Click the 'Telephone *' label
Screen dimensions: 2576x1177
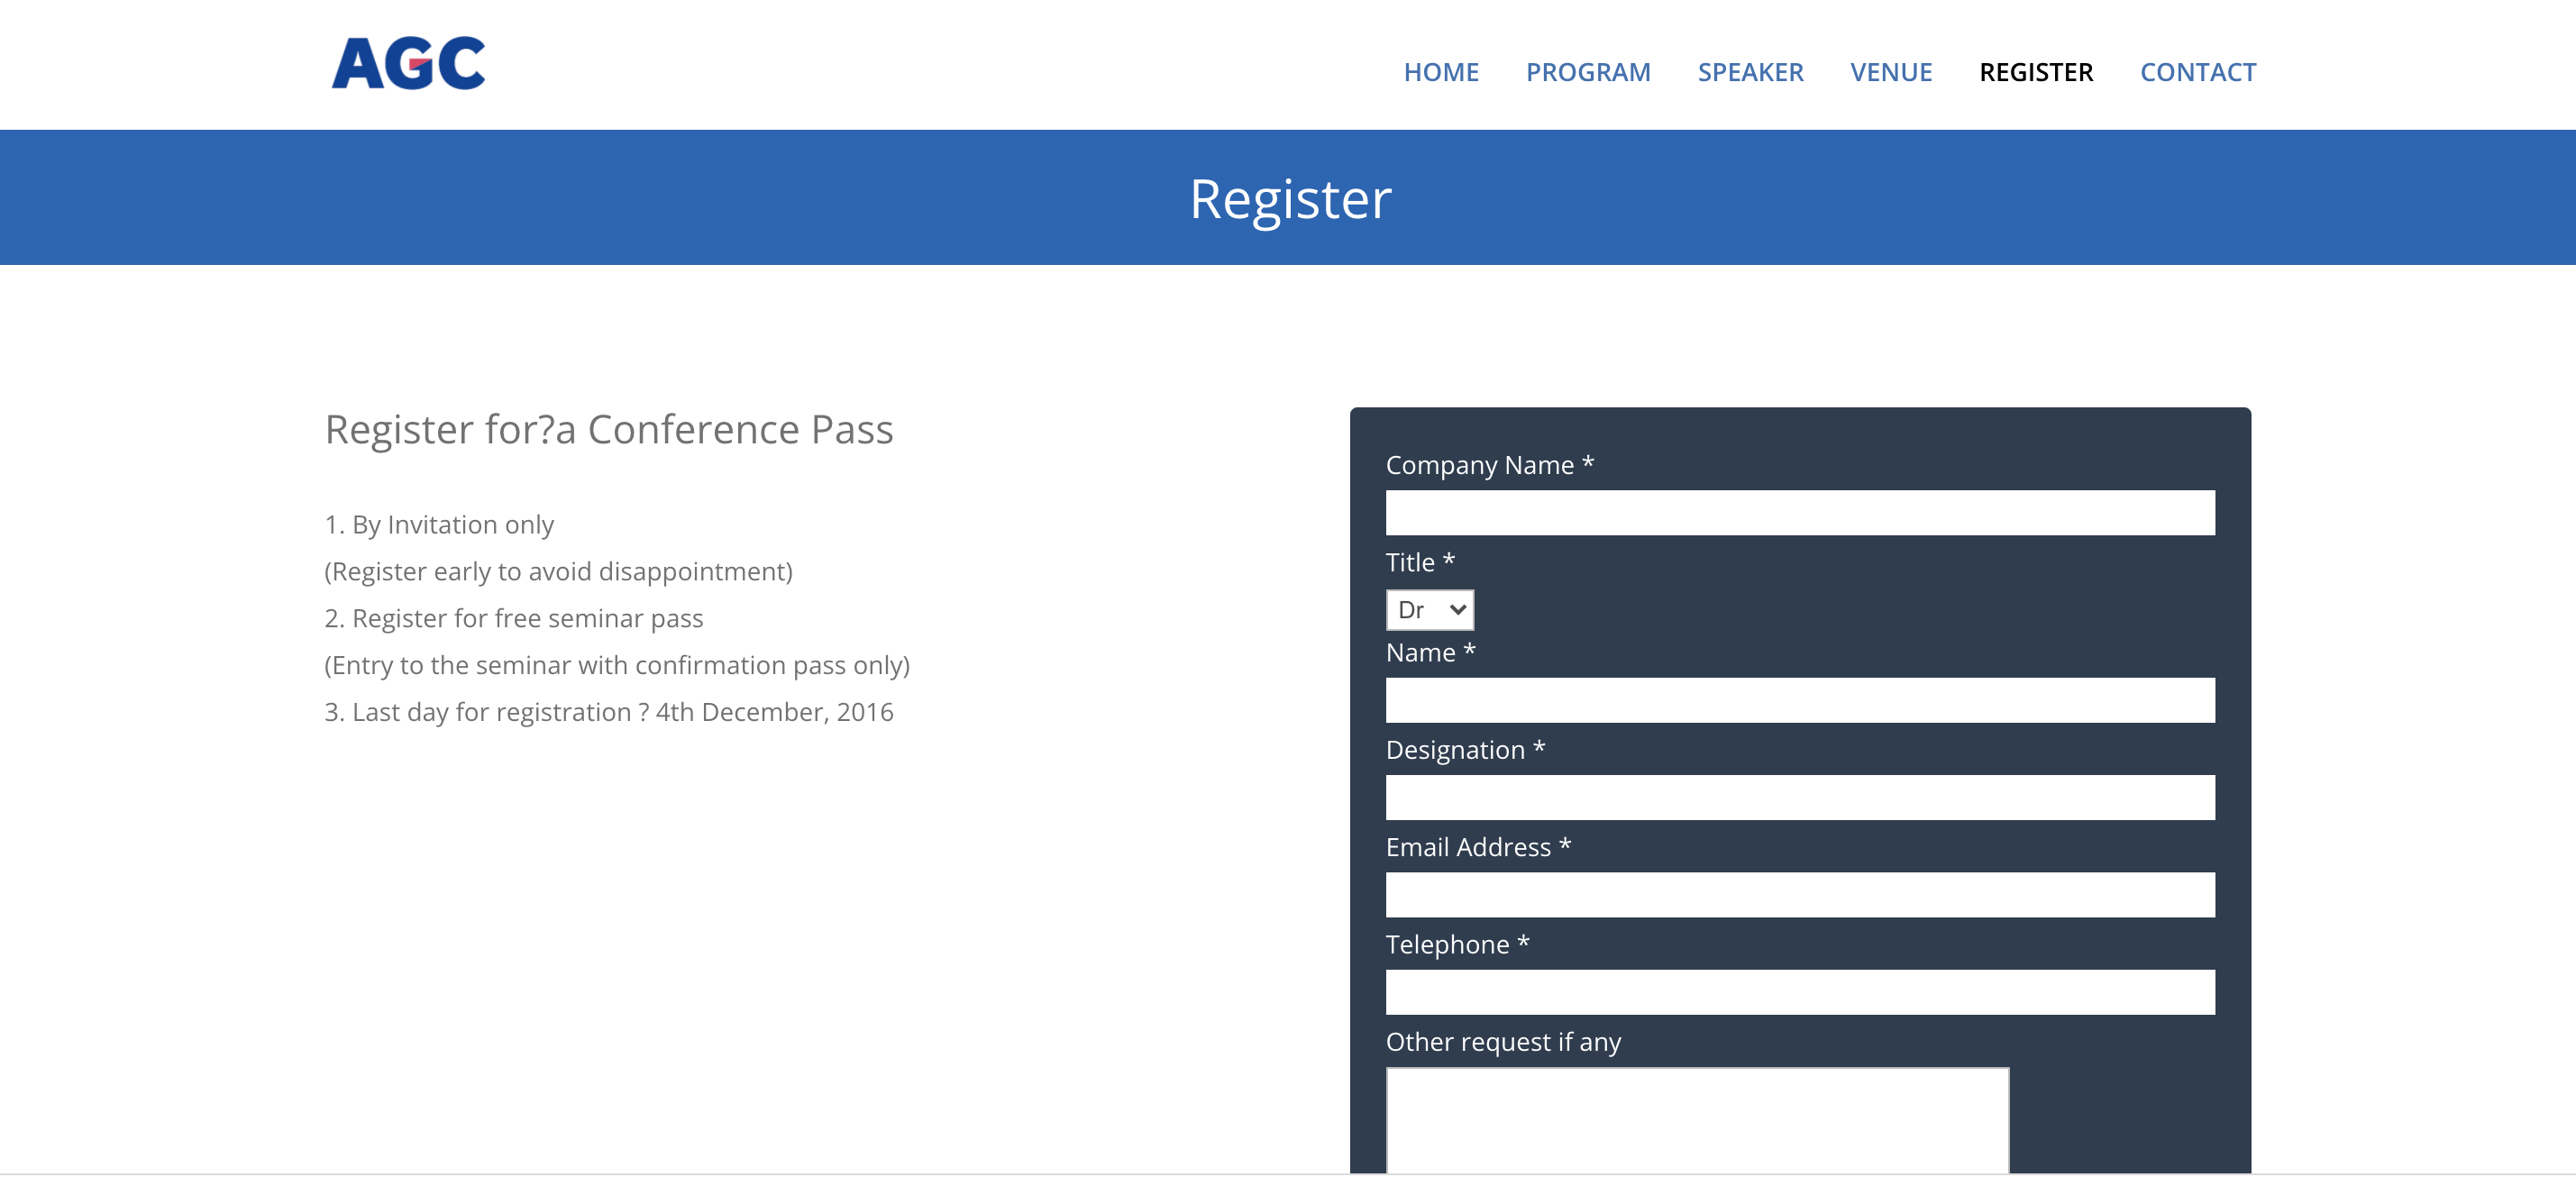[x=1458, y=944]
